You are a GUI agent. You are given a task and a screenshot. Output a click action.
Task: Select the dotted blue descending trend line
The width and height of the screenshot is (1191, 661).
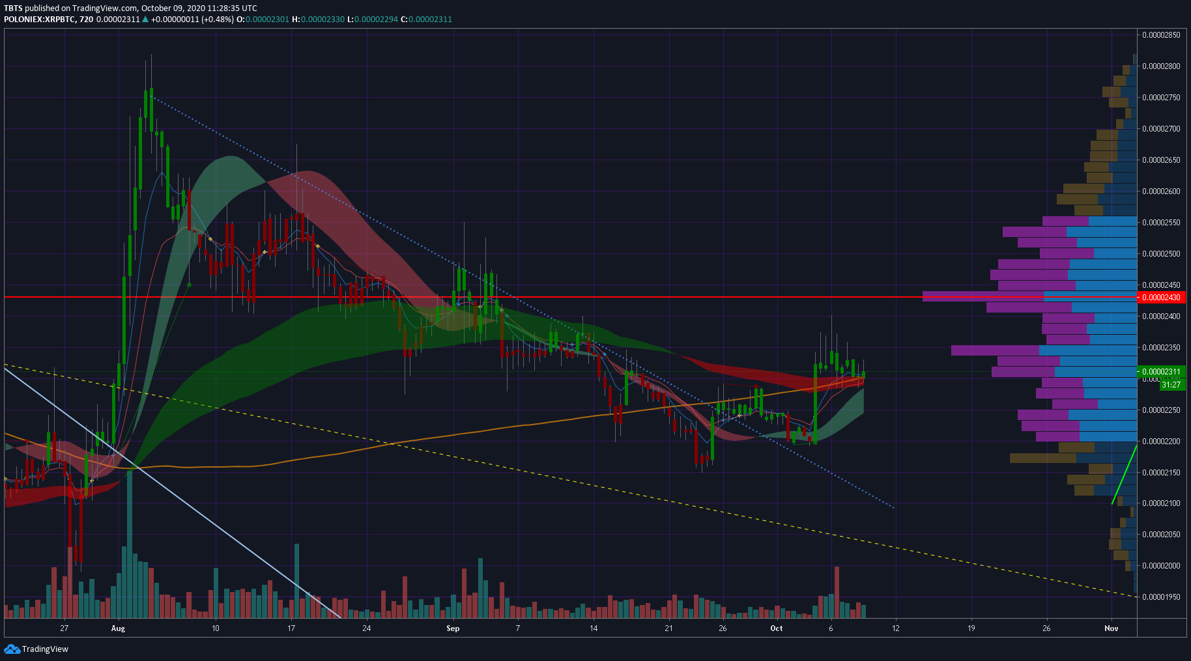click(x=521, y=302)
